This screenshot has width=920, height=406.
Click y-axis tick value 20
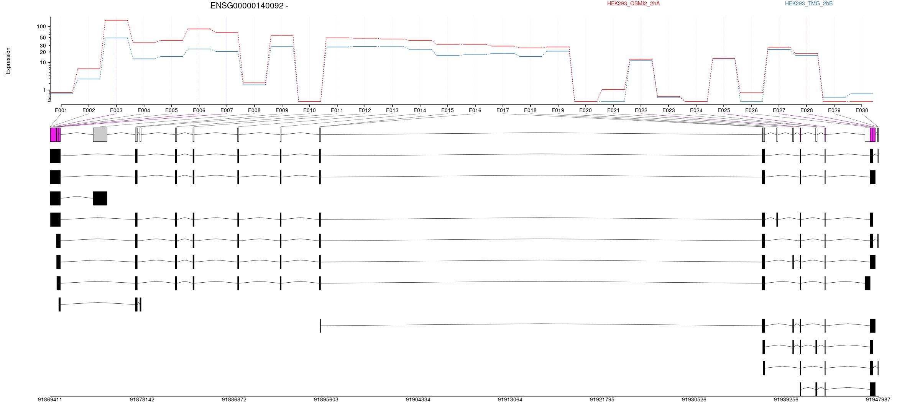point(43,52)
